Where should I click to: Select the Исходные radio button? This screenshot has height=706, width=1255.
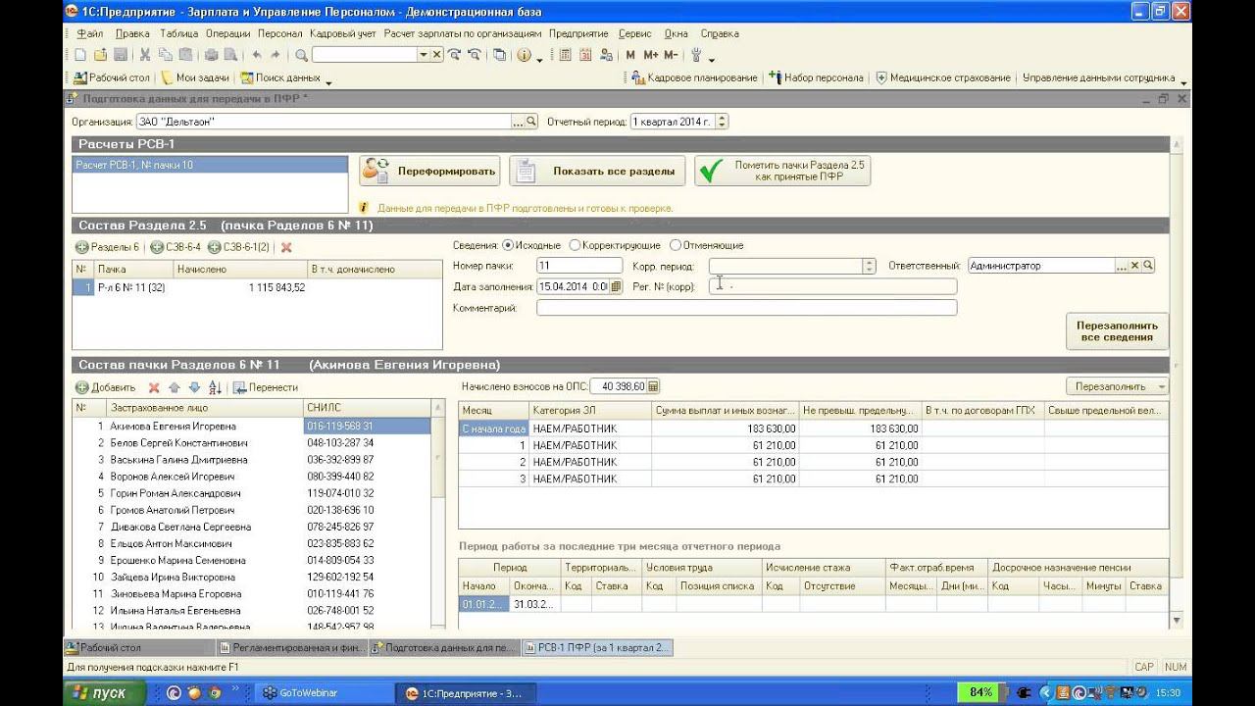(x=508, y=245)
